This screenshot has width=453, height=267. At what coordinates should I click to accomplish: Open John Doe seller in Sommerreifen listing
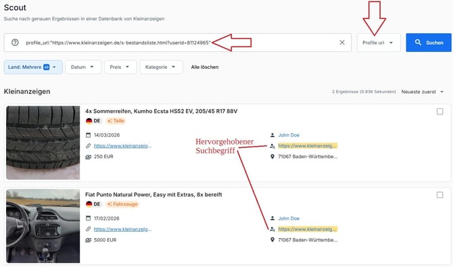coord(289,135)
